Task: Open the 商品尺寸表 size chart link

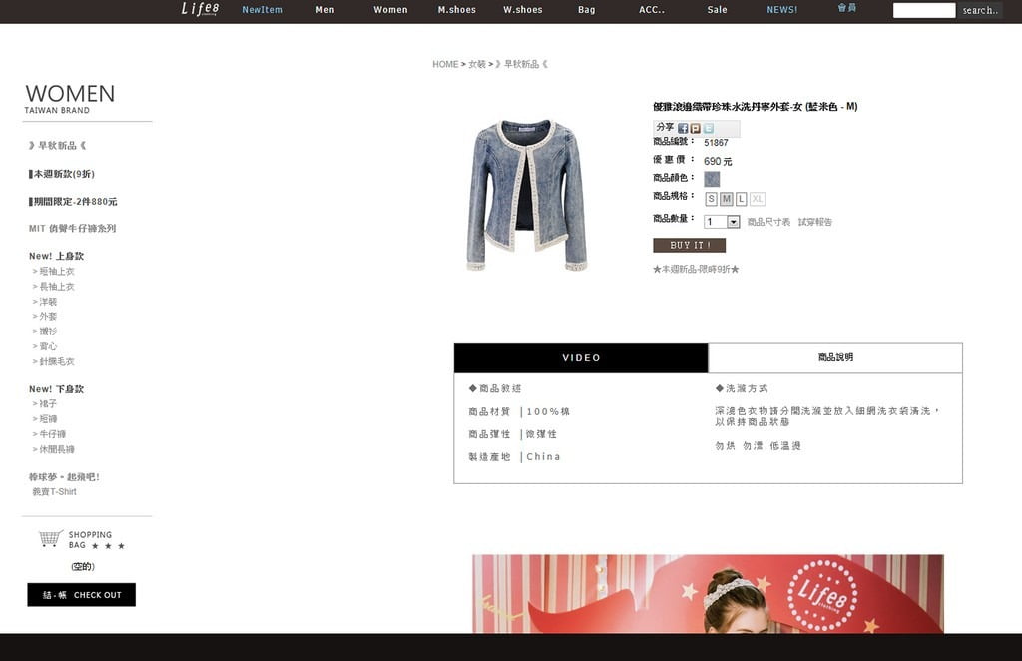Action: 768,222
